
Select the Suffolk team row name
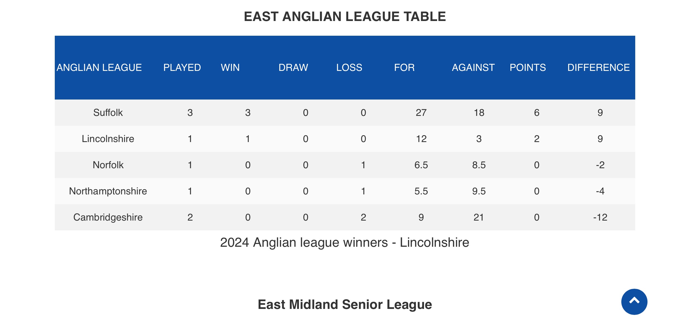point(108,113)
